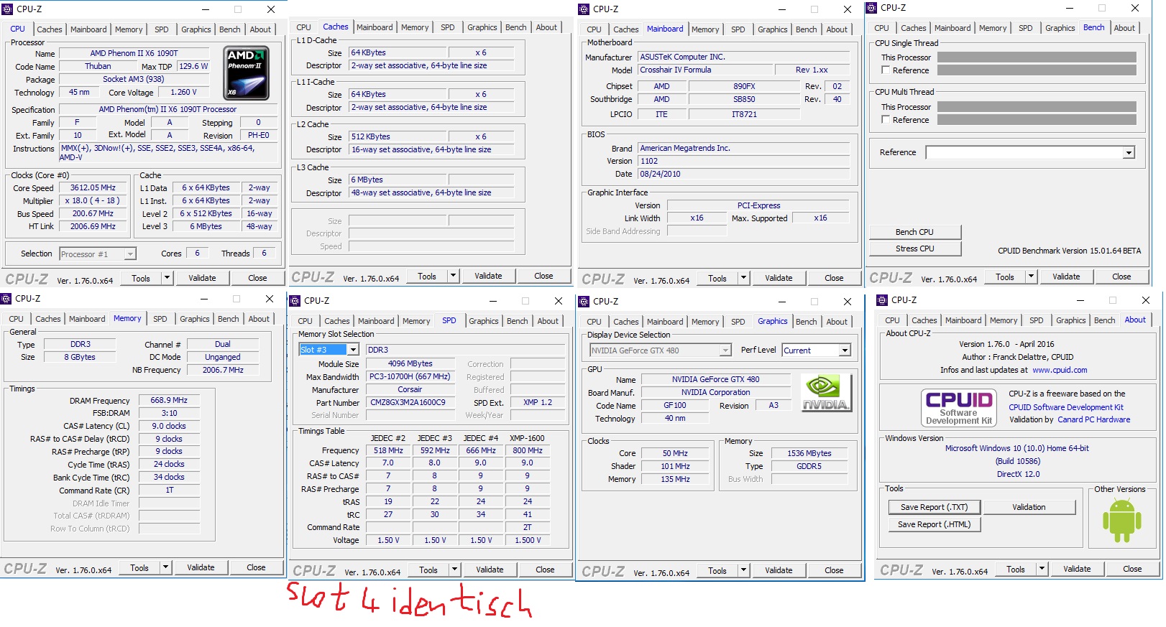Open NVIDIA GeForce GTX 480 device dropdown
This screenshot has width=1166, height=627.
(x=725, y=350)
